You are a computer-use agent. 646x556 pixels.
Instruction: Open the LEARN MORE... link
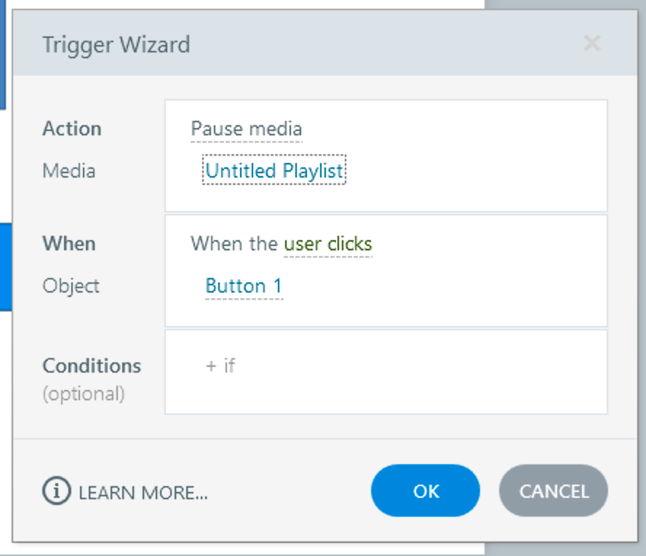point(143,493)
